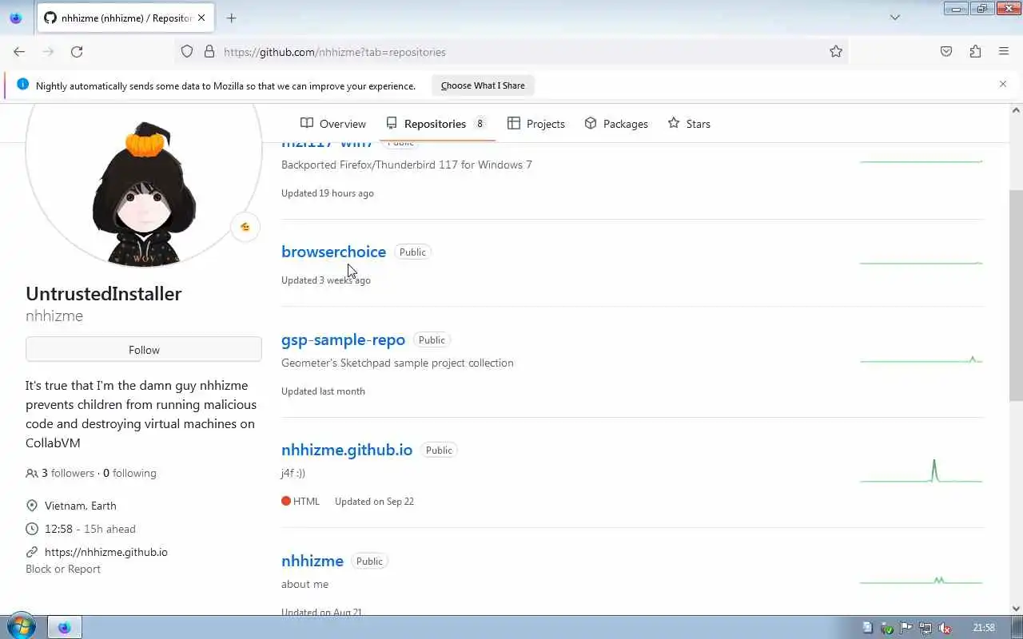Select the Repositories tab

tap(436, 124)
